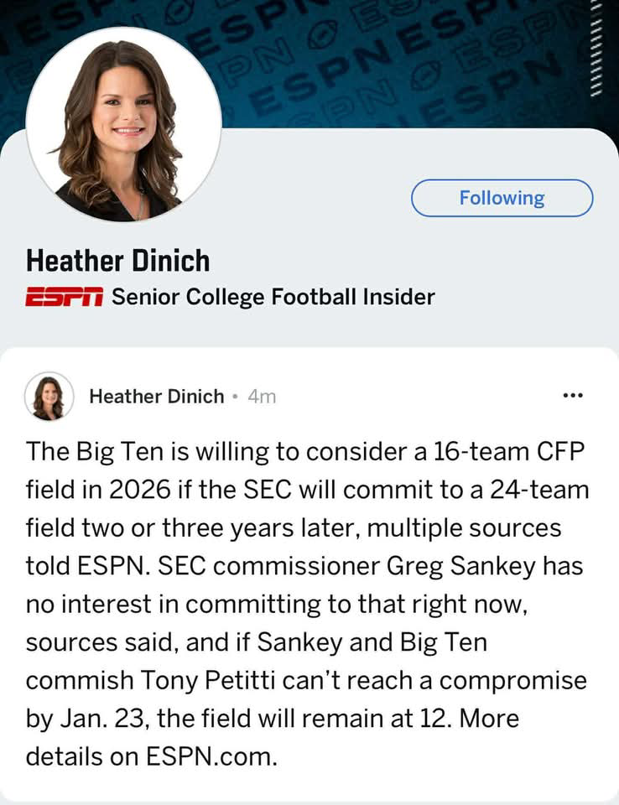Select the post author name Heather Dinich
619x805 pixels.
point(156,397)
